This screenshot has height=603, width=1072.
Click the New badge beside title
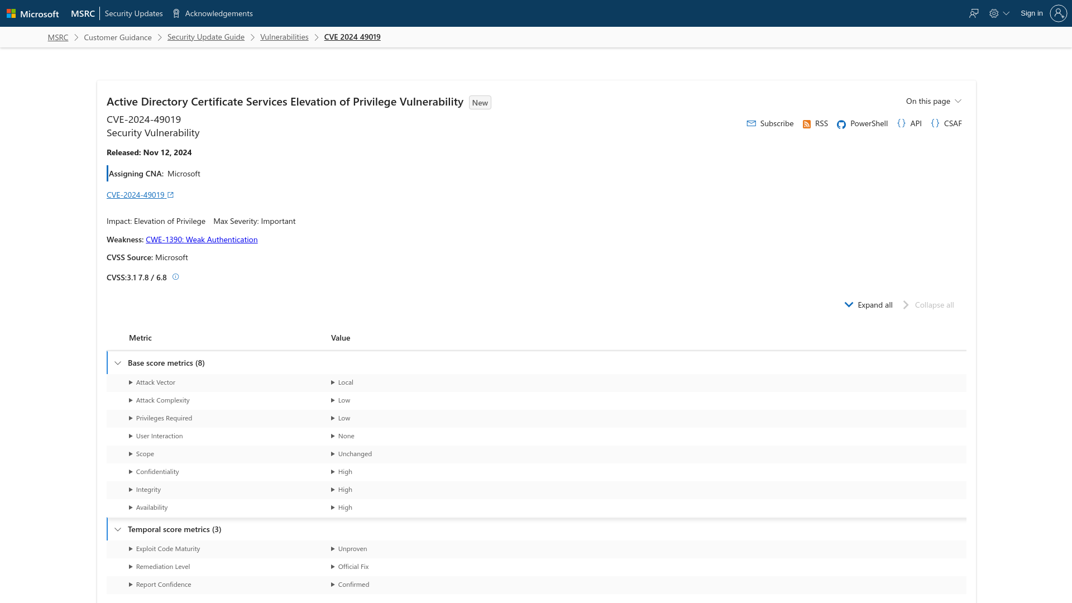point(480,103)
